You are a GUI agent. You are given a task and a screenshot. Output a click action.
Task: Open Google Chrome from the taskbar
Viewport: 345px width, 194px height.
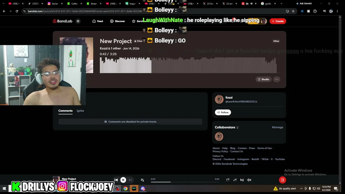(125, 189)
